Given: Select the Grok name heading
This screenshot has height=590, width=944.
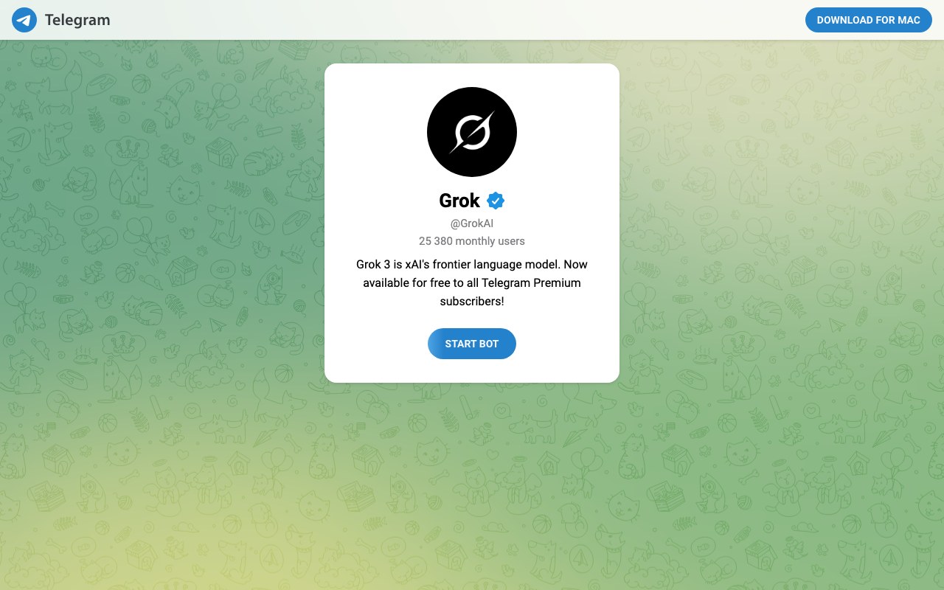Looking at the screenshot, I should [459, 201].
